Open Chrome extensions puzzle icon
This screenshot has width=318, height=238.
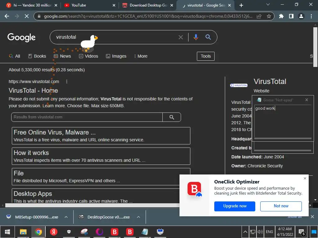281,16
